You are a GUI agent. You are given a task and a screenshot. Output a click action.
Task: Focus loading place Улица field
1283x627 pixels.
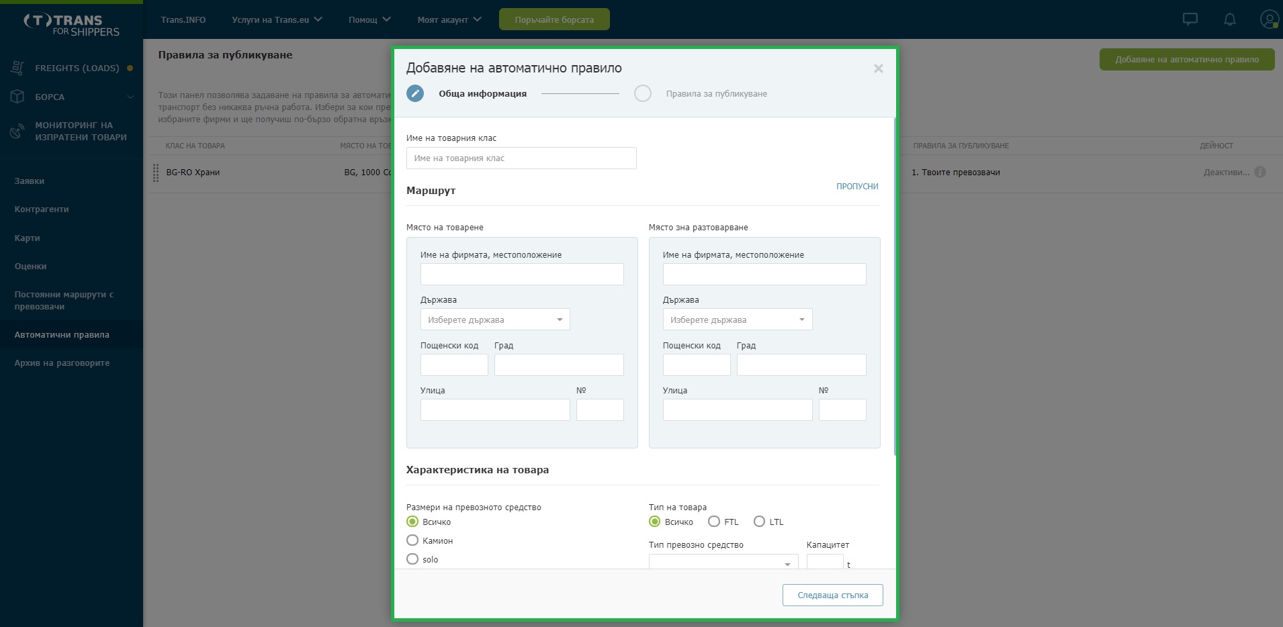495,409
